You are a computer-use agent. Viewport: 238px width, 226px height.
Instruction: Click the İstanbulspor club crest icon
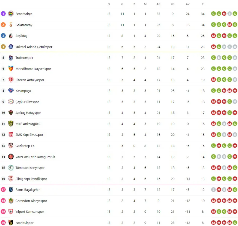pyautogui.click(x=11, y=223)
